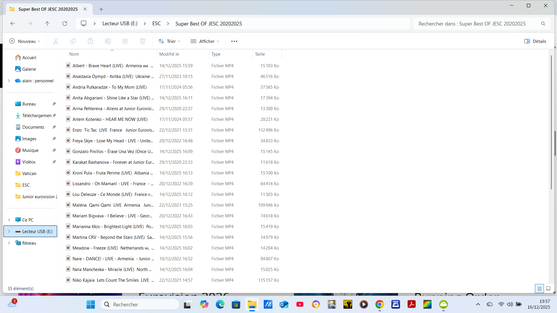The width and height of the screenshot is (557, 313).
Task: Switch to details list view at bottom right
Action: [539, 288]
